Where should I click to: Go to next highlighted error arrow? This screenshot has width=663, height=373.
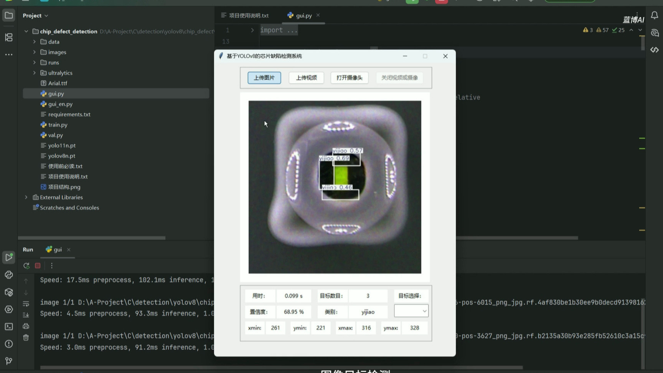click(640, 30)
